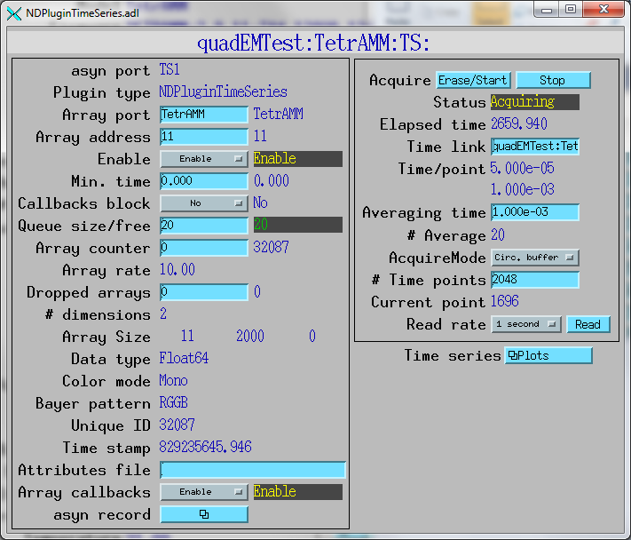Viewport: 631px width, 540px height.
Task: Open the Time series Plots menu
Action: 548,355
